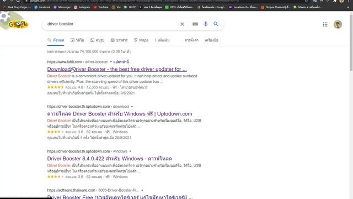353x199 pixels.
Task: Open the Google account profile picture
Action: 338,24
